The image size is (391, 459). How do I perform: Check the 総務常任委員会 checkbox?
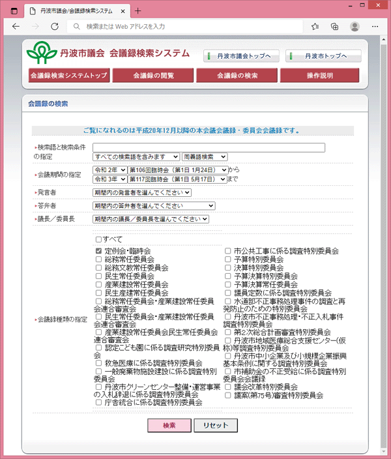pyautogui.click(x=98, y=259)
